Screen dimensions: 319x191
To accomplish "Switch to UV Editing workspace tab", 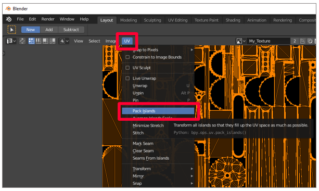I will pos(177,20).
